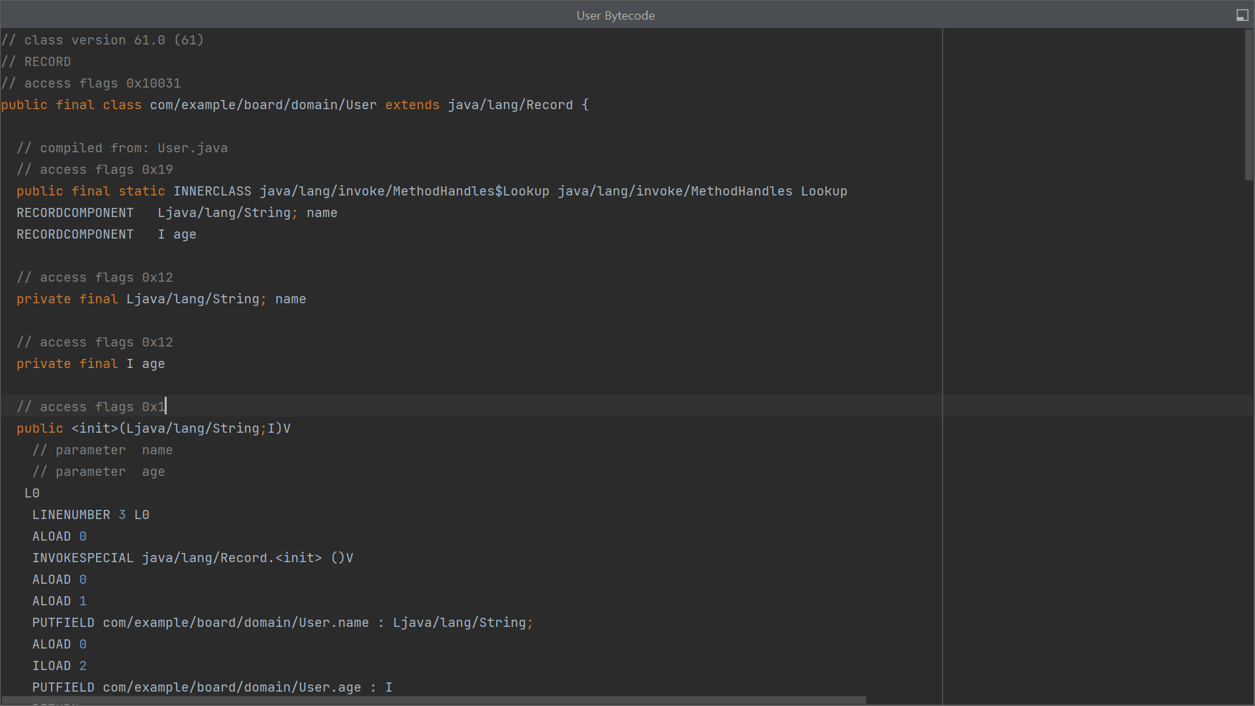Click the public <init> constructor signature
This screenshot has width=1255, height=706.
click(154, 428)
